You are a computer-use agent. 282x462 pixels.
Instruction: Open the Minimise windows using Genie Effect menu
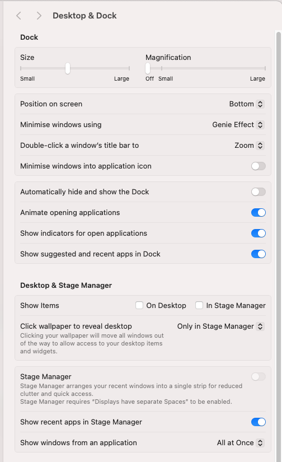click(x=238, y=125)
